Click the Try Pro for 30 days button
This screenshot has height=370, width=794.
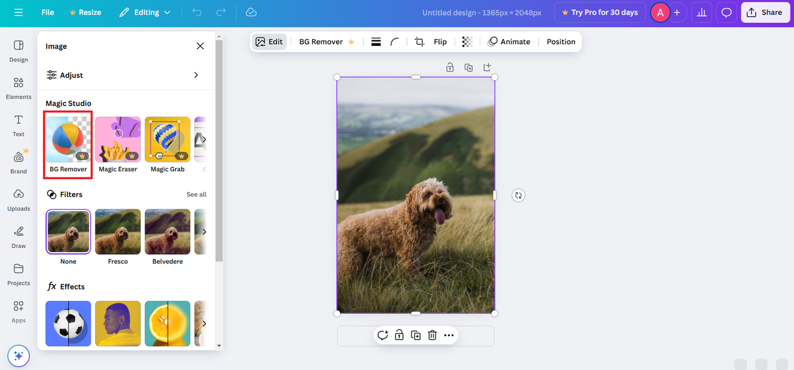599,12
